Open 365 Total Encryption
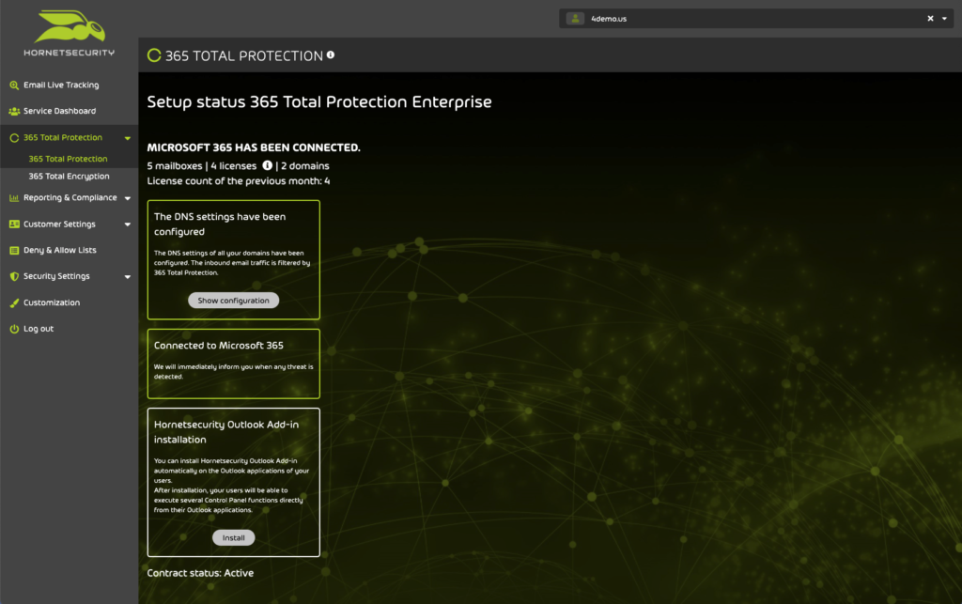This screenshot has height=604, width=962. (69, 177)
